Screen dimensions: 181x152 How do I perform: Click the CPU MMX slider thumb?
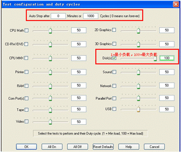(50, 58)
